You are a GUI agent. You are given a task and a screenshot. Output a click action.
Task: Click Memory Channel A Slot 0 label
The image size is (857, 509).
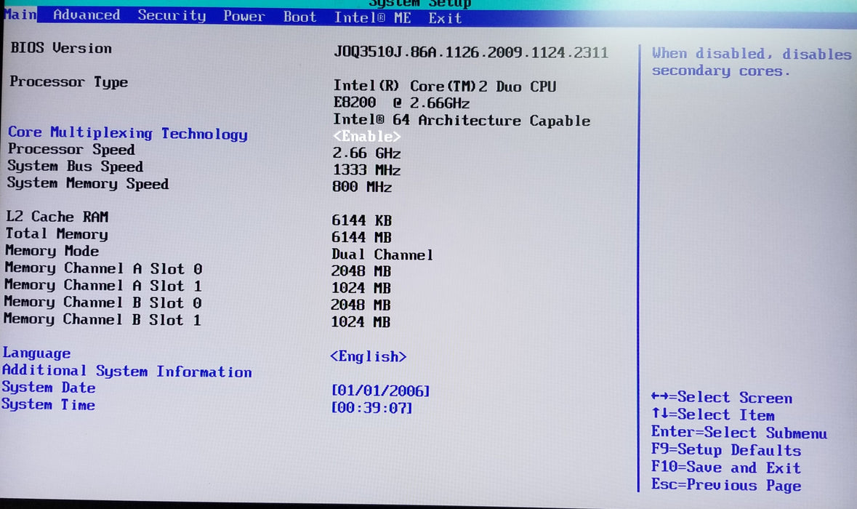103,268
